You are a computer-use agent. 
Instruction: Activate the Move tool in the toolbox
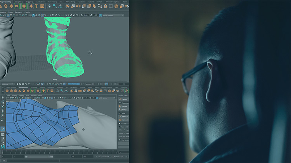click(3, 111)
